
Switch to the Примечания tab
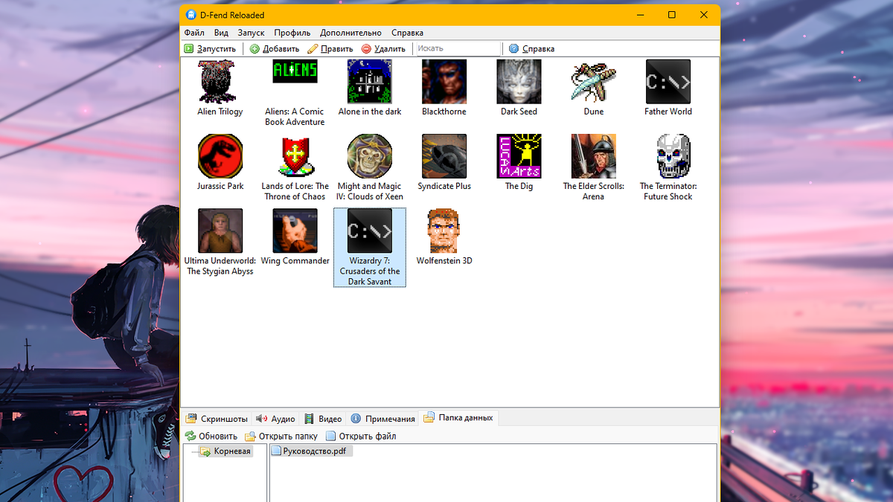tap(383, 419)
